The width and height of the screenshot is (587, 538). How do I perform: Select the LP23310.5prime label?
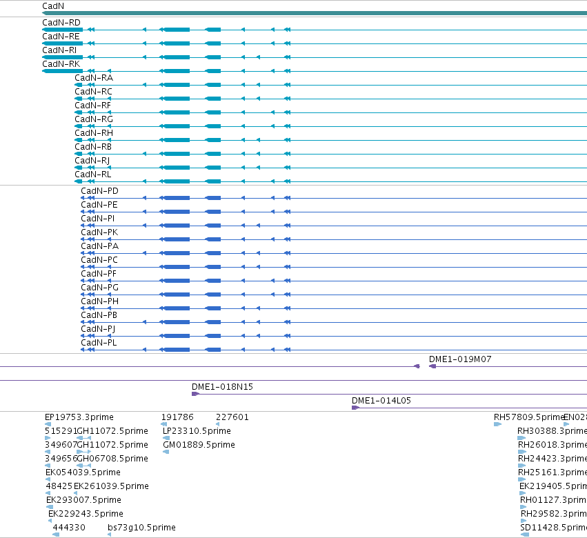(197, 431)
